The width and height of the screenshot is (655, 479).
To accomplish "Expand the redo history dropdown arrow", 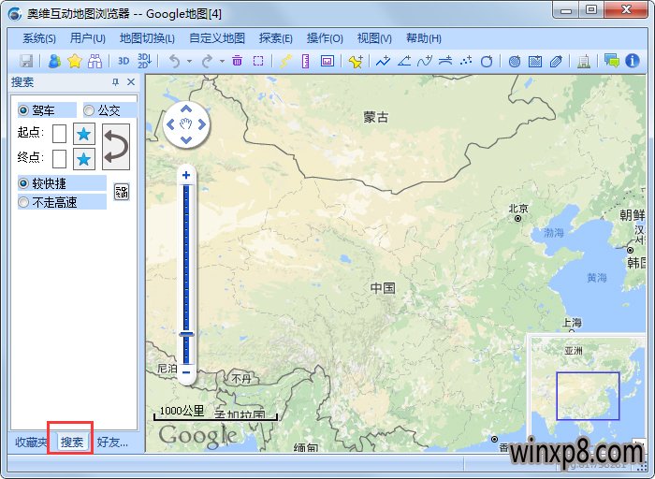I will pos(222,62).
